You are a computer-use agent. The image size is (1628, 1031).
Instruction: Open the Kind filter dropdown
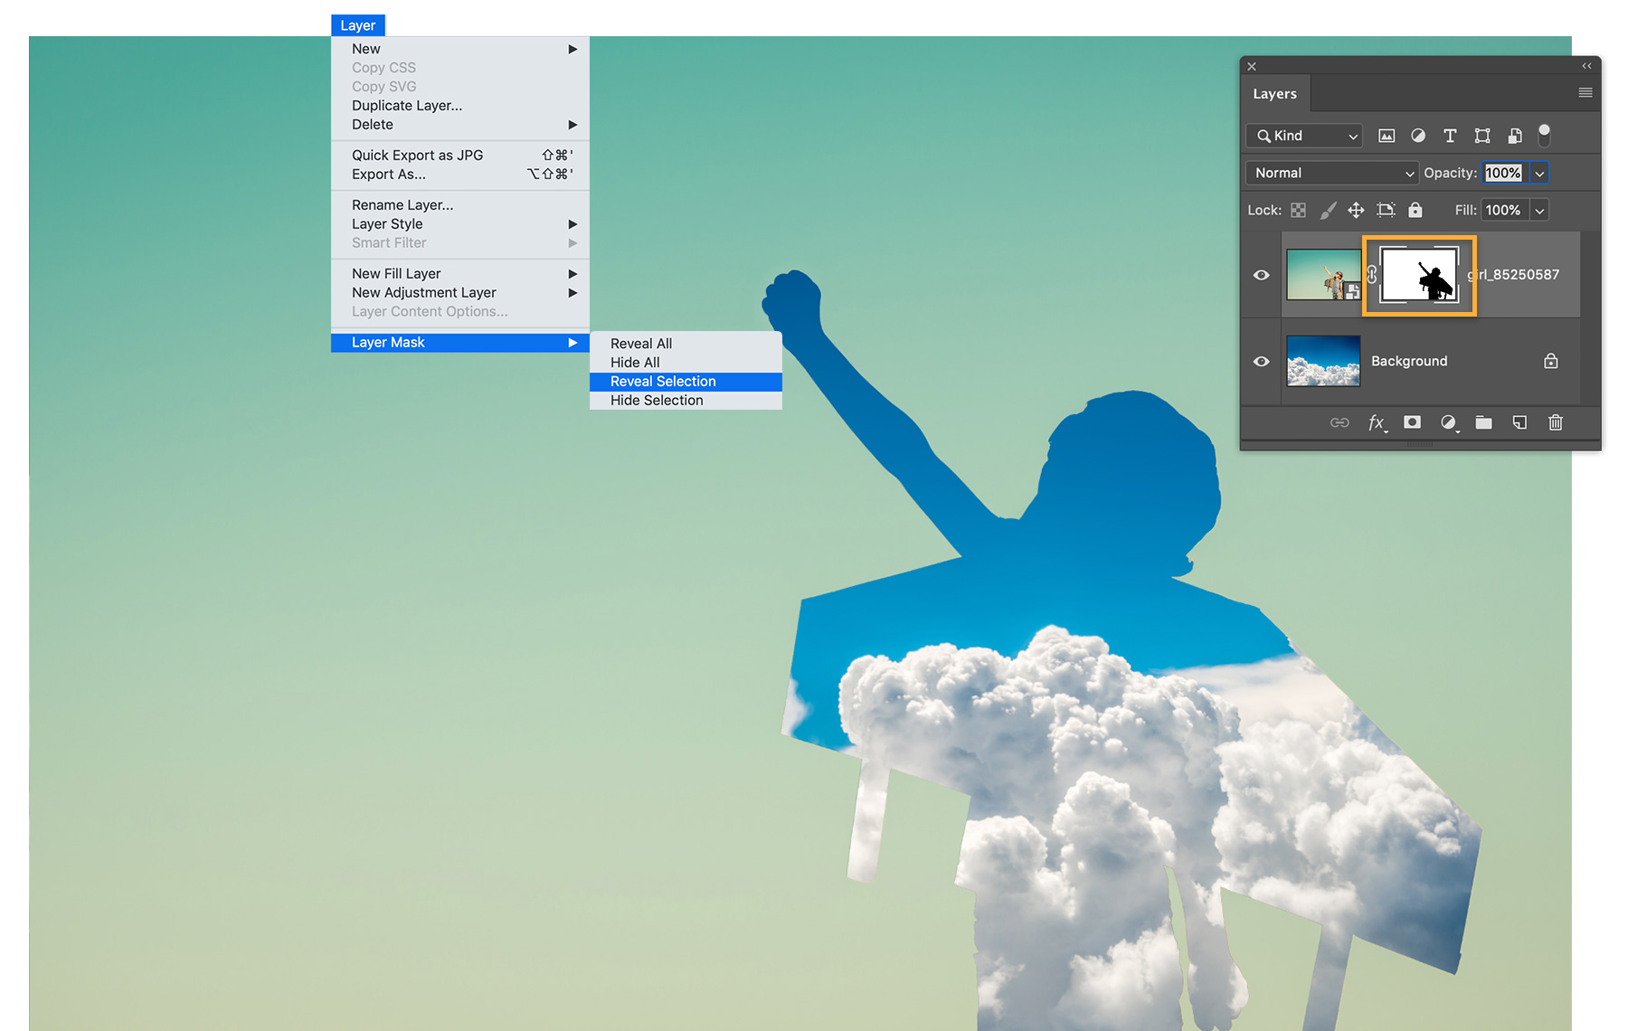click(x=1303, y=136)
